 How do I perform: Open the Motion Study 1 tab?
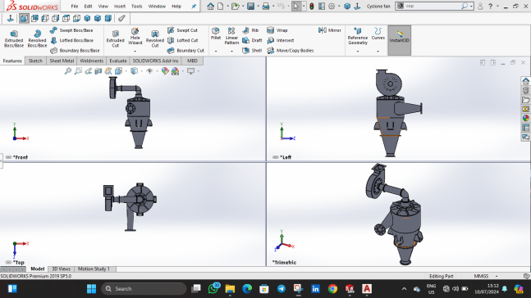pos(94,269)
